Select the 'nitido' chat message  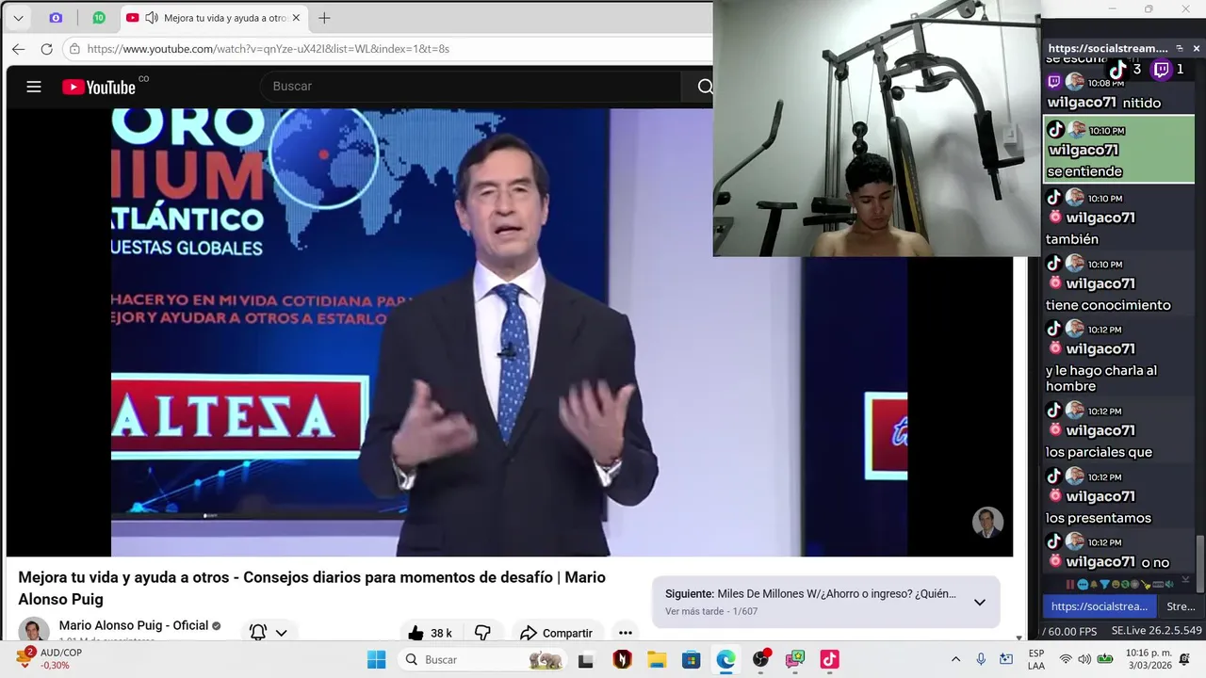(1118, 92)
